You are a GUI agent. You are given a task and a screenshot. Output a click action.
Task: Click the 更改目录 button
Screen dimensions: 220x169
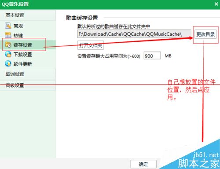pyautogui.click(x=205, y=34)
